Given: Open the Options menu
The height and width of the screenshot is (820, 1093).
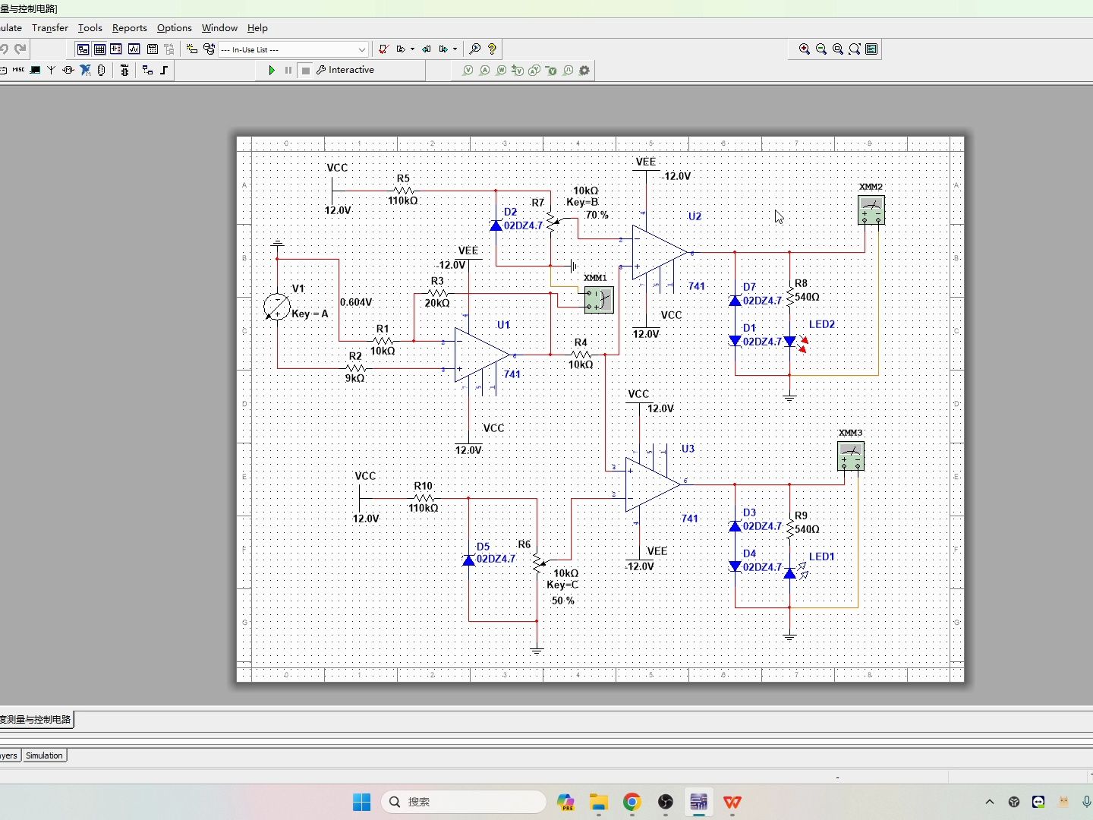Looking at the screenshot, I should click(x=174, y=28).
